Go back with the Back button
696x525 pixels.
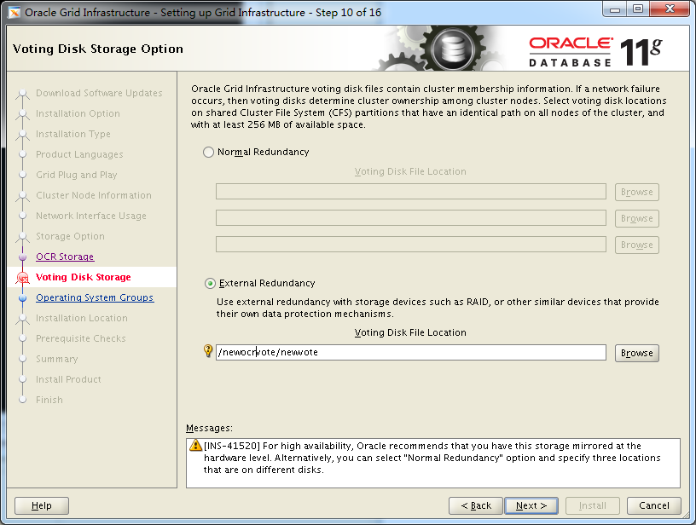point(476,505)
